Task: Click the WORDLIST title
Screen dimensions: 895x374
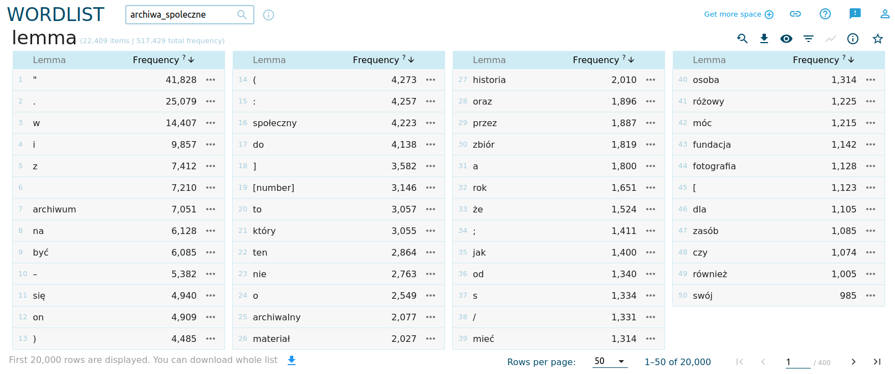Action: pyautogui.click(x=55, y=14)
